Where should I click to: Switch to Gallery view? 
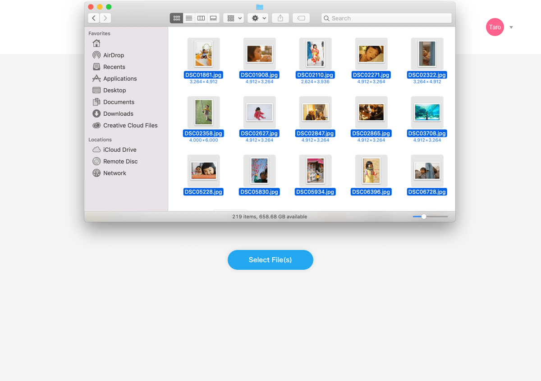click(x=213, y=18)
